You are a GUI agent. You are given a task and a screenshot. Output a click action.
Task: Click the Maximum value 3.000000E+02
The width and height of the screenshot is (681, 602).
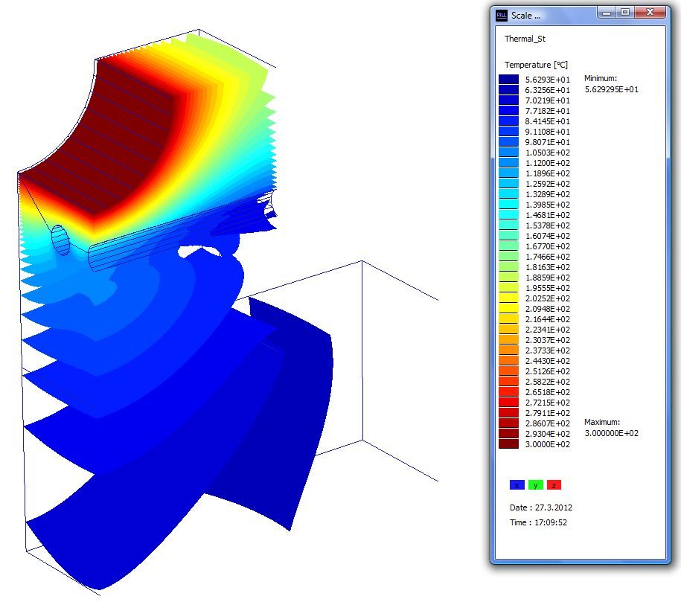(611, 433)
